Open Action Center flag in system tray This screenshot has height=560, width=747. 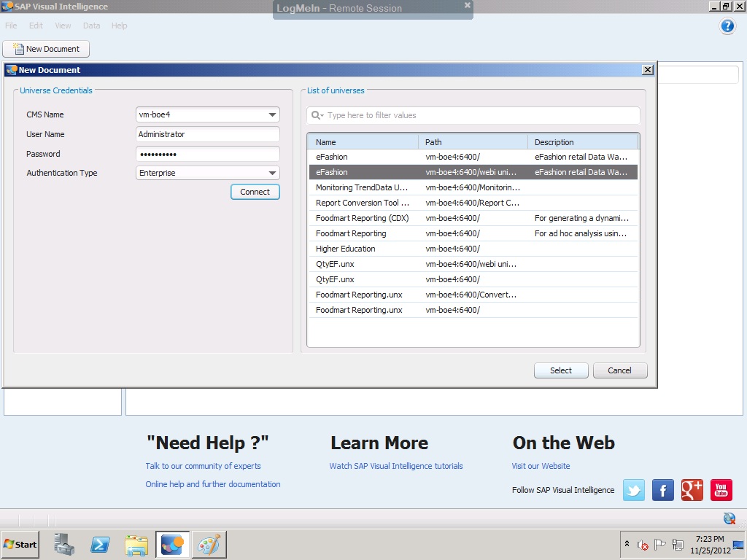point(659,544)
